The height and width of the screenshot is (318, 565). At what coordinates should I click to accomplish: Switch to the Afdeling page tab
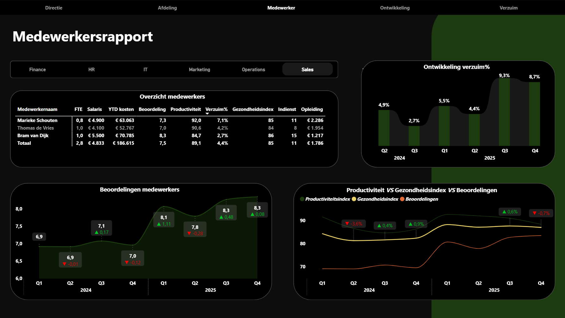(167, 8)
